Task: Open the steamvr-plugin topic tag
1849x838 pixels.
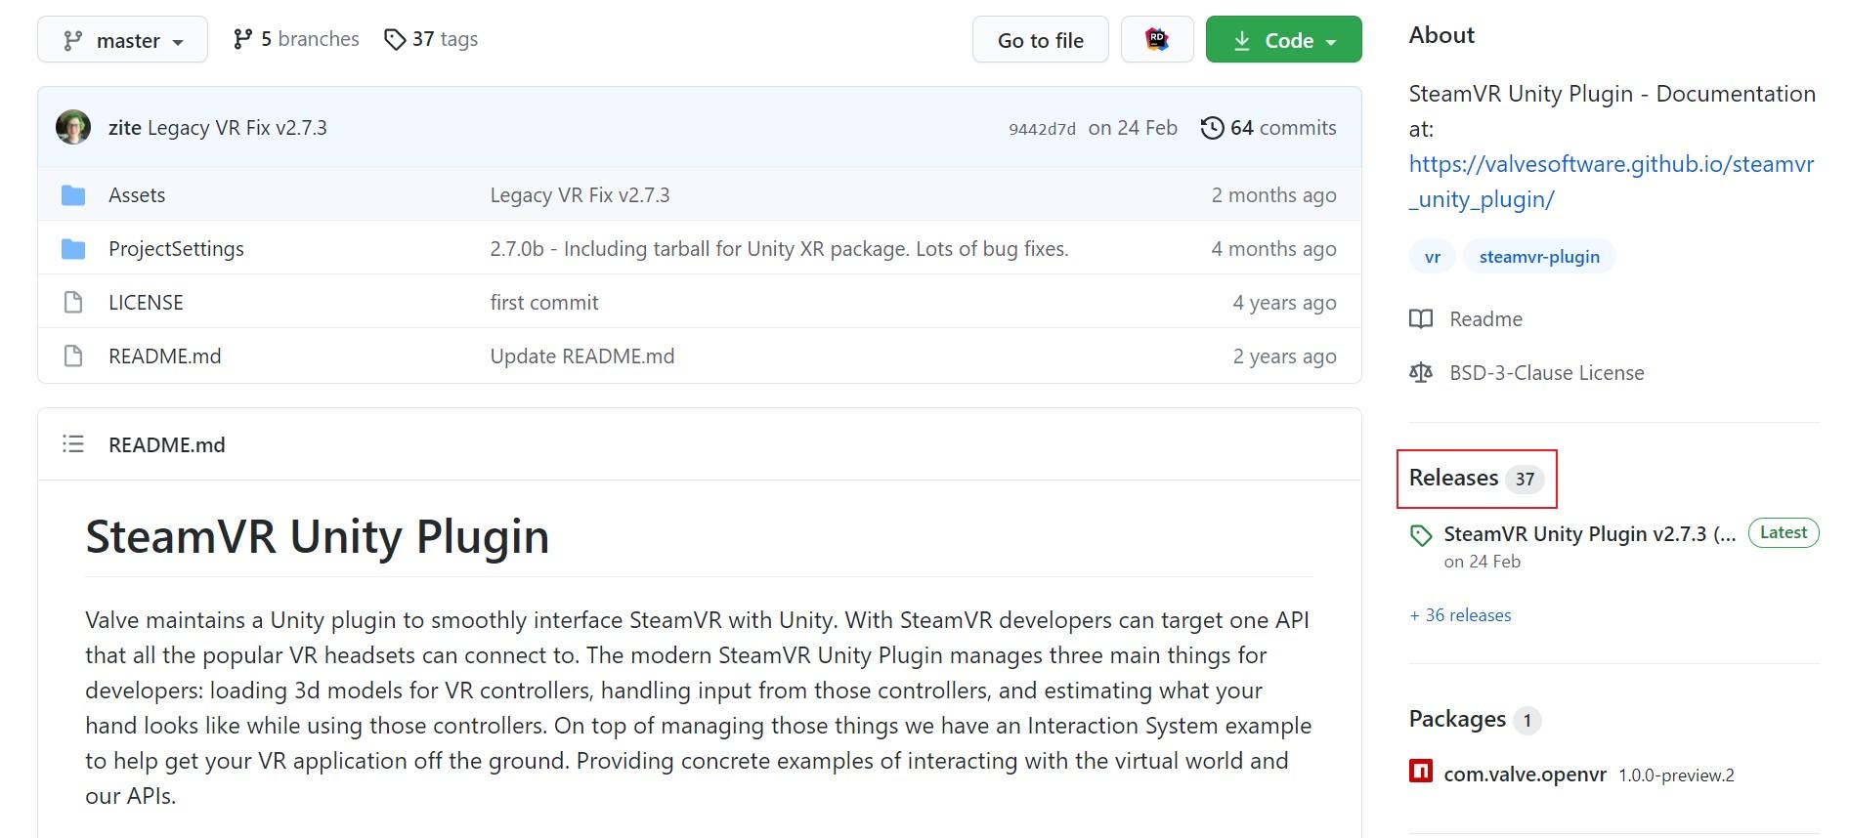Action: [x=1539, y=257]
